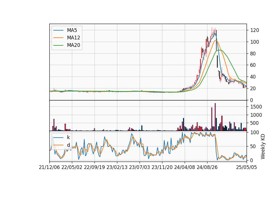The height and width of the screenshot is (197, 274).
Task: Click the MA20 legend label
Action: click(73, 45)
